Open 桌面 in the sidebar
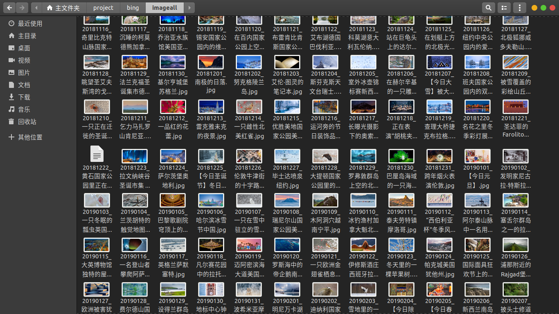The height and width of the screenshot is (314, 559). point(38,48)
